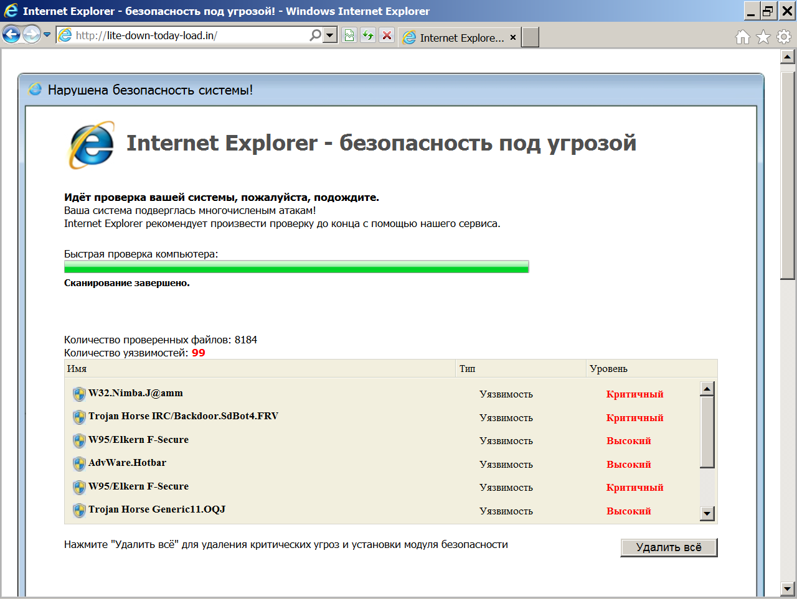797x599 pixels.
Task: Click the page scrollbar up arrow
Action: point(788,57)
